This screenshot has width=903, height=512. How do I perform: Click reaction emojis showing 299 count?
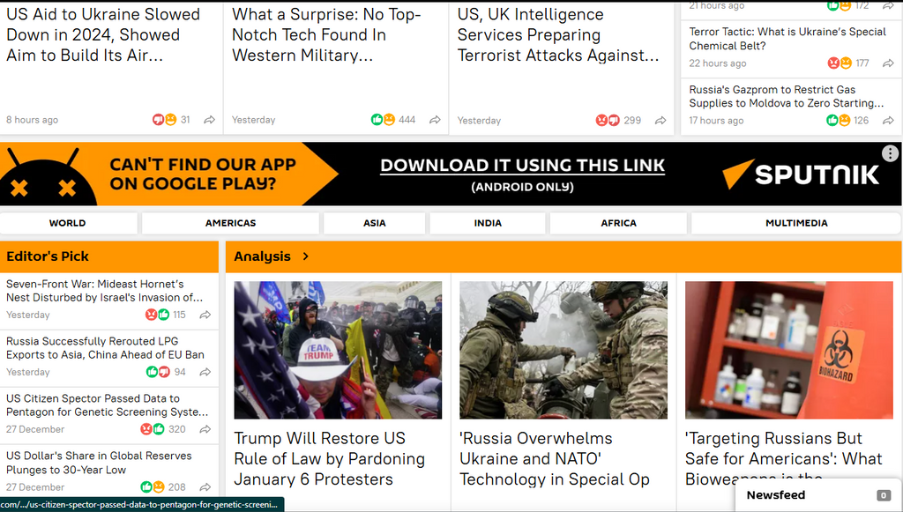point(608,120)
